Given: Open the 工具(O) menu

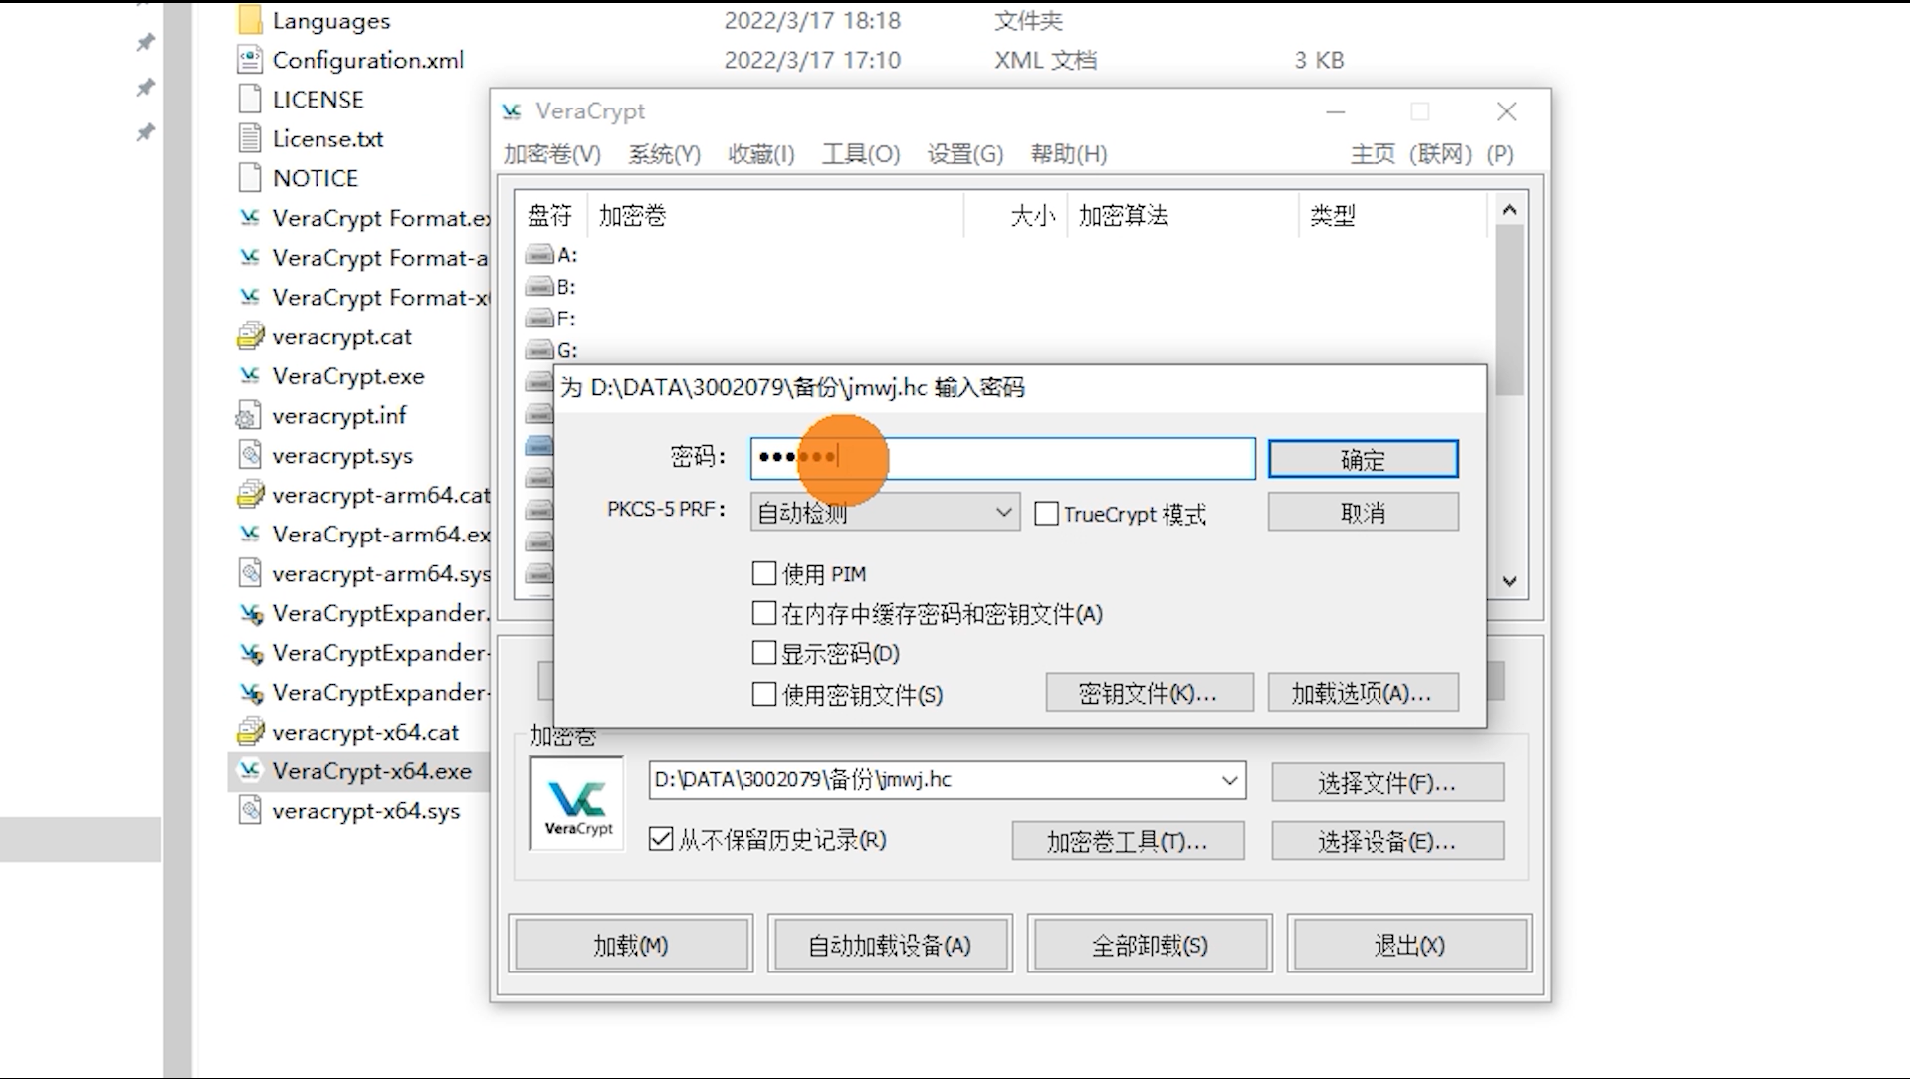Looking at the screenshot, I should 861,154.
